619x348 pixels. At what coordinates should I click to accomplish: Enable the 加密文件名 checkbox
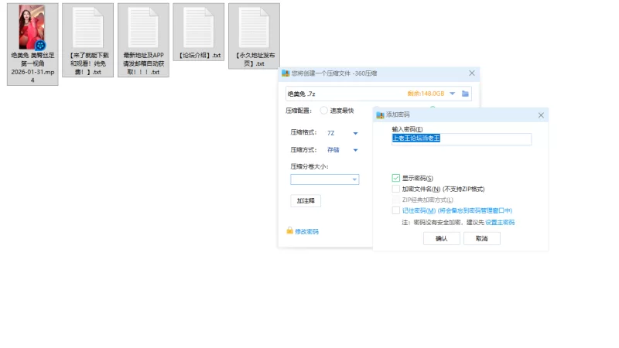396,189
